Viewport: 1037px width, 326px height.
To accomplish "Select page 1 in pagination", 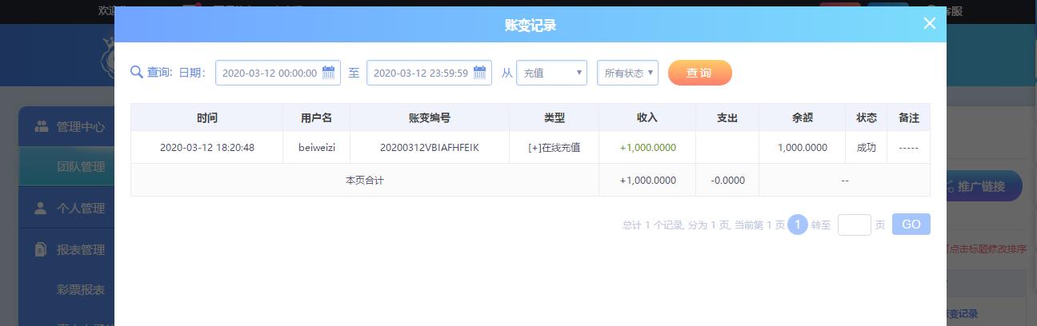I will pos(797,225).
